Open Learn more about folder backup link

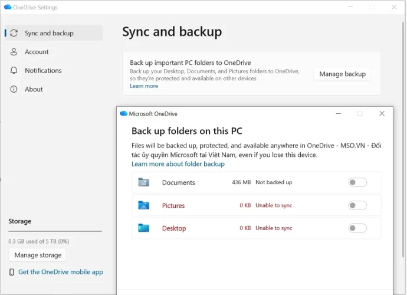pyautogui.click(x=178, y=164)
